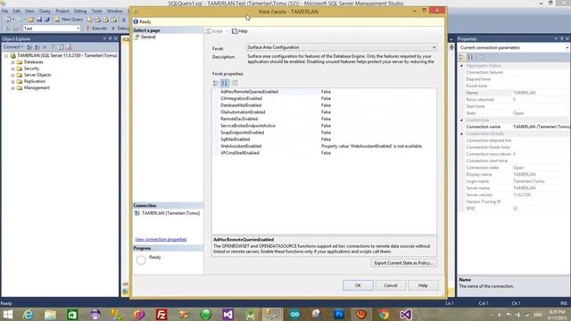
Task: Select Server Objects in Object Explorer
Action: [37, 75]
